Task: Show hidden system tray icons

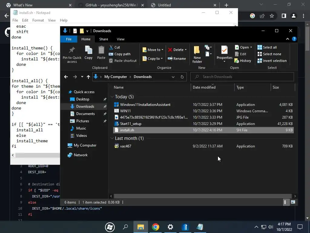Action: 256,227
